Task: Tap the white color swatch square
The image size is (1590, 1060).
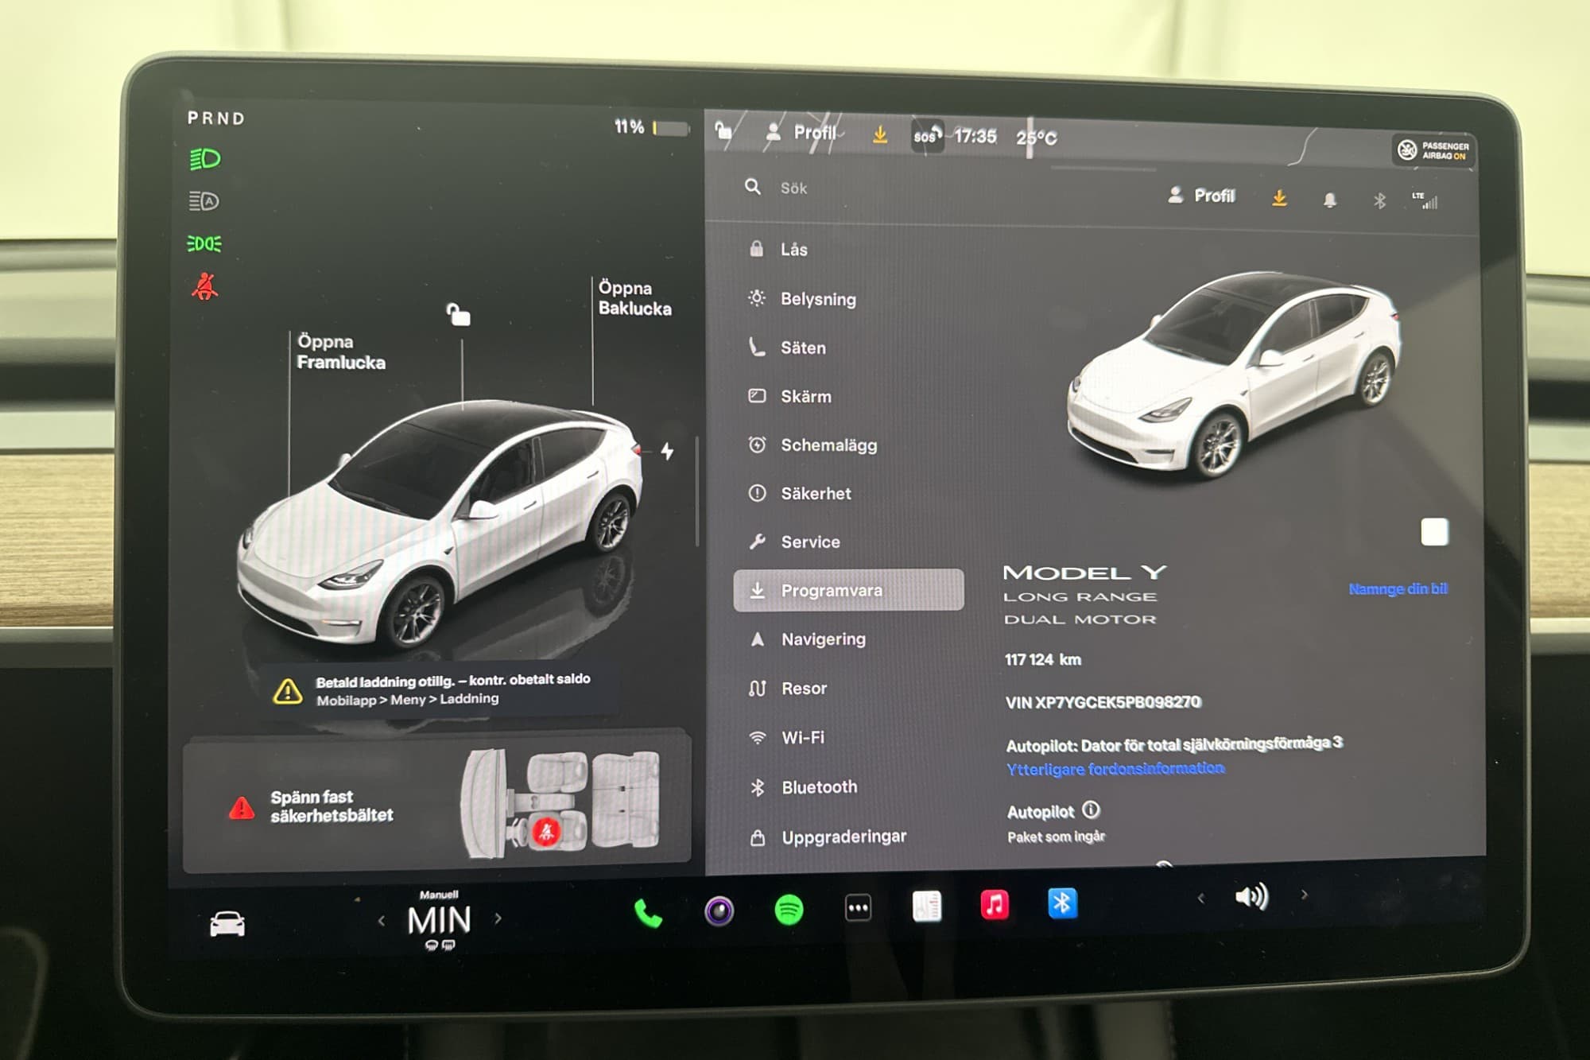Action: [x=1434, y=532]
